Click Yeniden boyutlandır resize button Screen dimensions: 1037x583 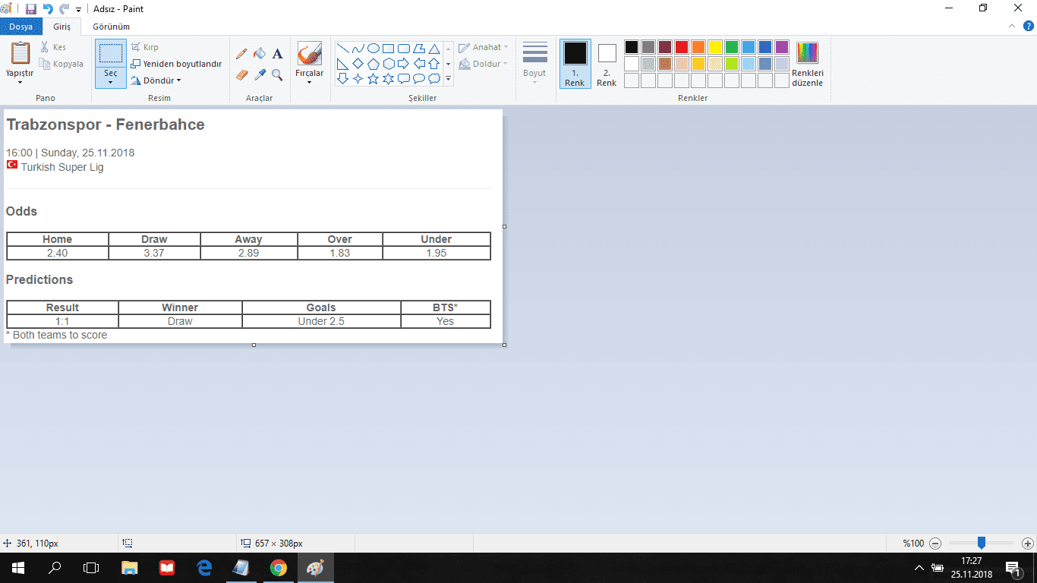(176, 64)
